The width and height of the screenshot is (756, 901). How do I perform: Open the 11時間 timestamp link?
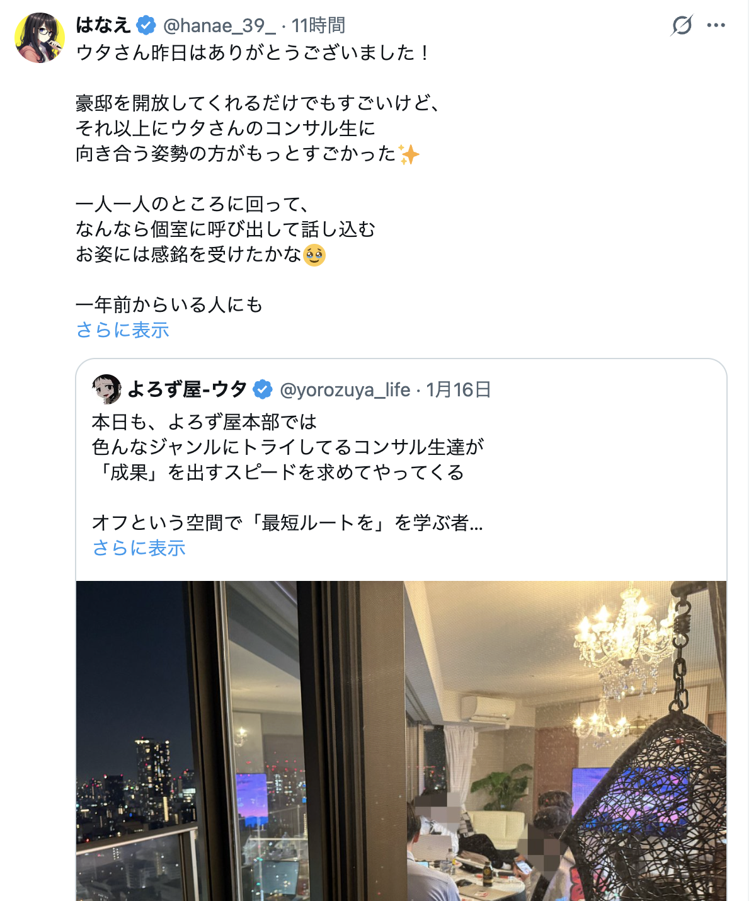click(318, 25)
